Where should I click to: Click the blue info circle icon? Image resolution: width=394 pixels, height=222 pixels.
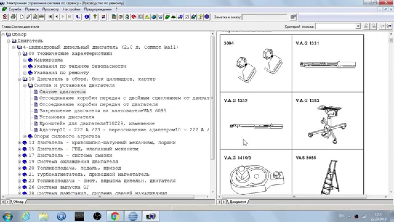coord(87,17)
